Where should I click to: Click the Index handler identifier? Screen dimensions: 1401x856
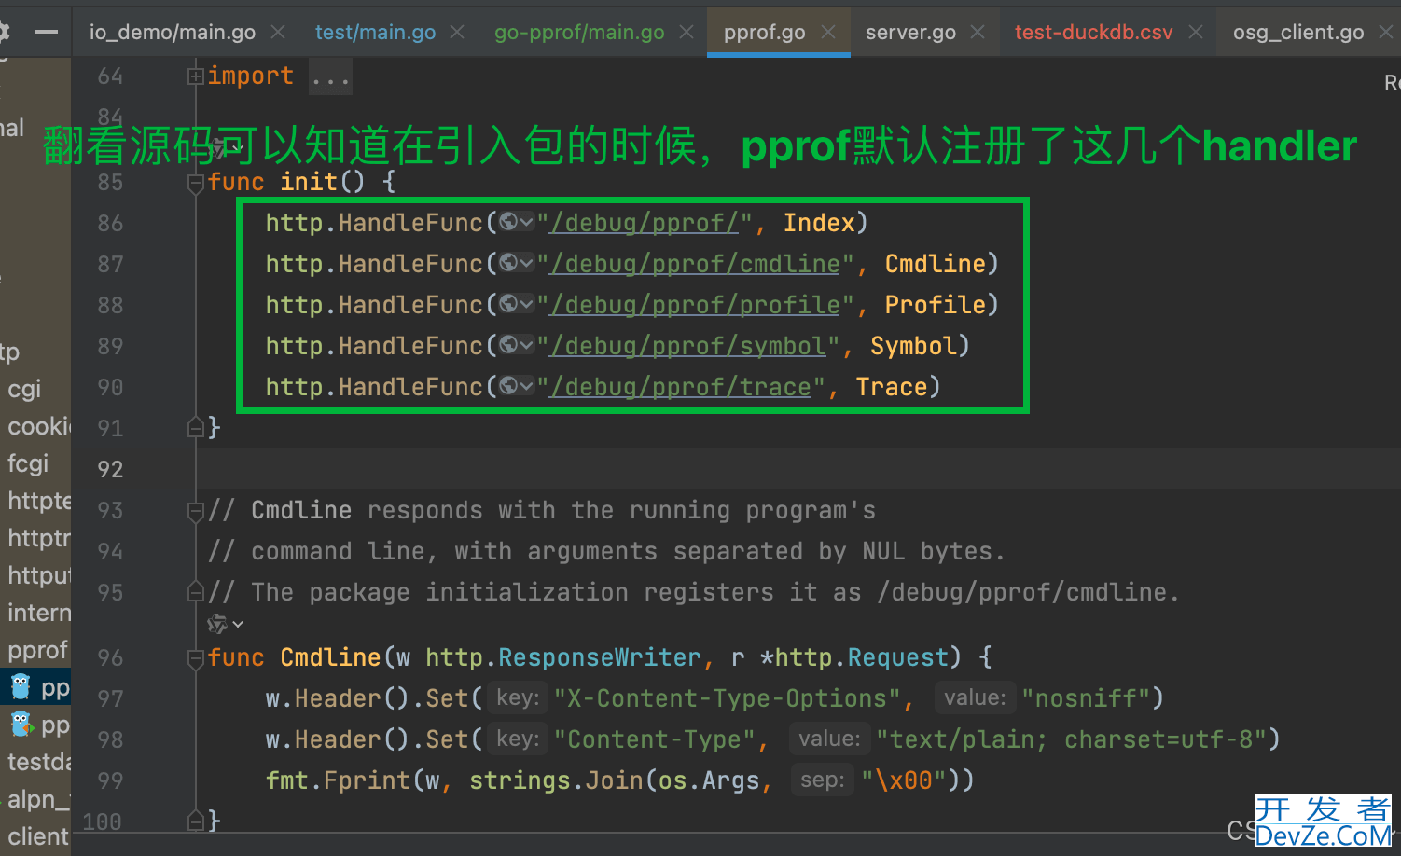point(819,223)
